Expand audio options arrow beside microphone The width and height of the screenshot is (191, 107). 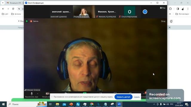click(x=38, y=94)
